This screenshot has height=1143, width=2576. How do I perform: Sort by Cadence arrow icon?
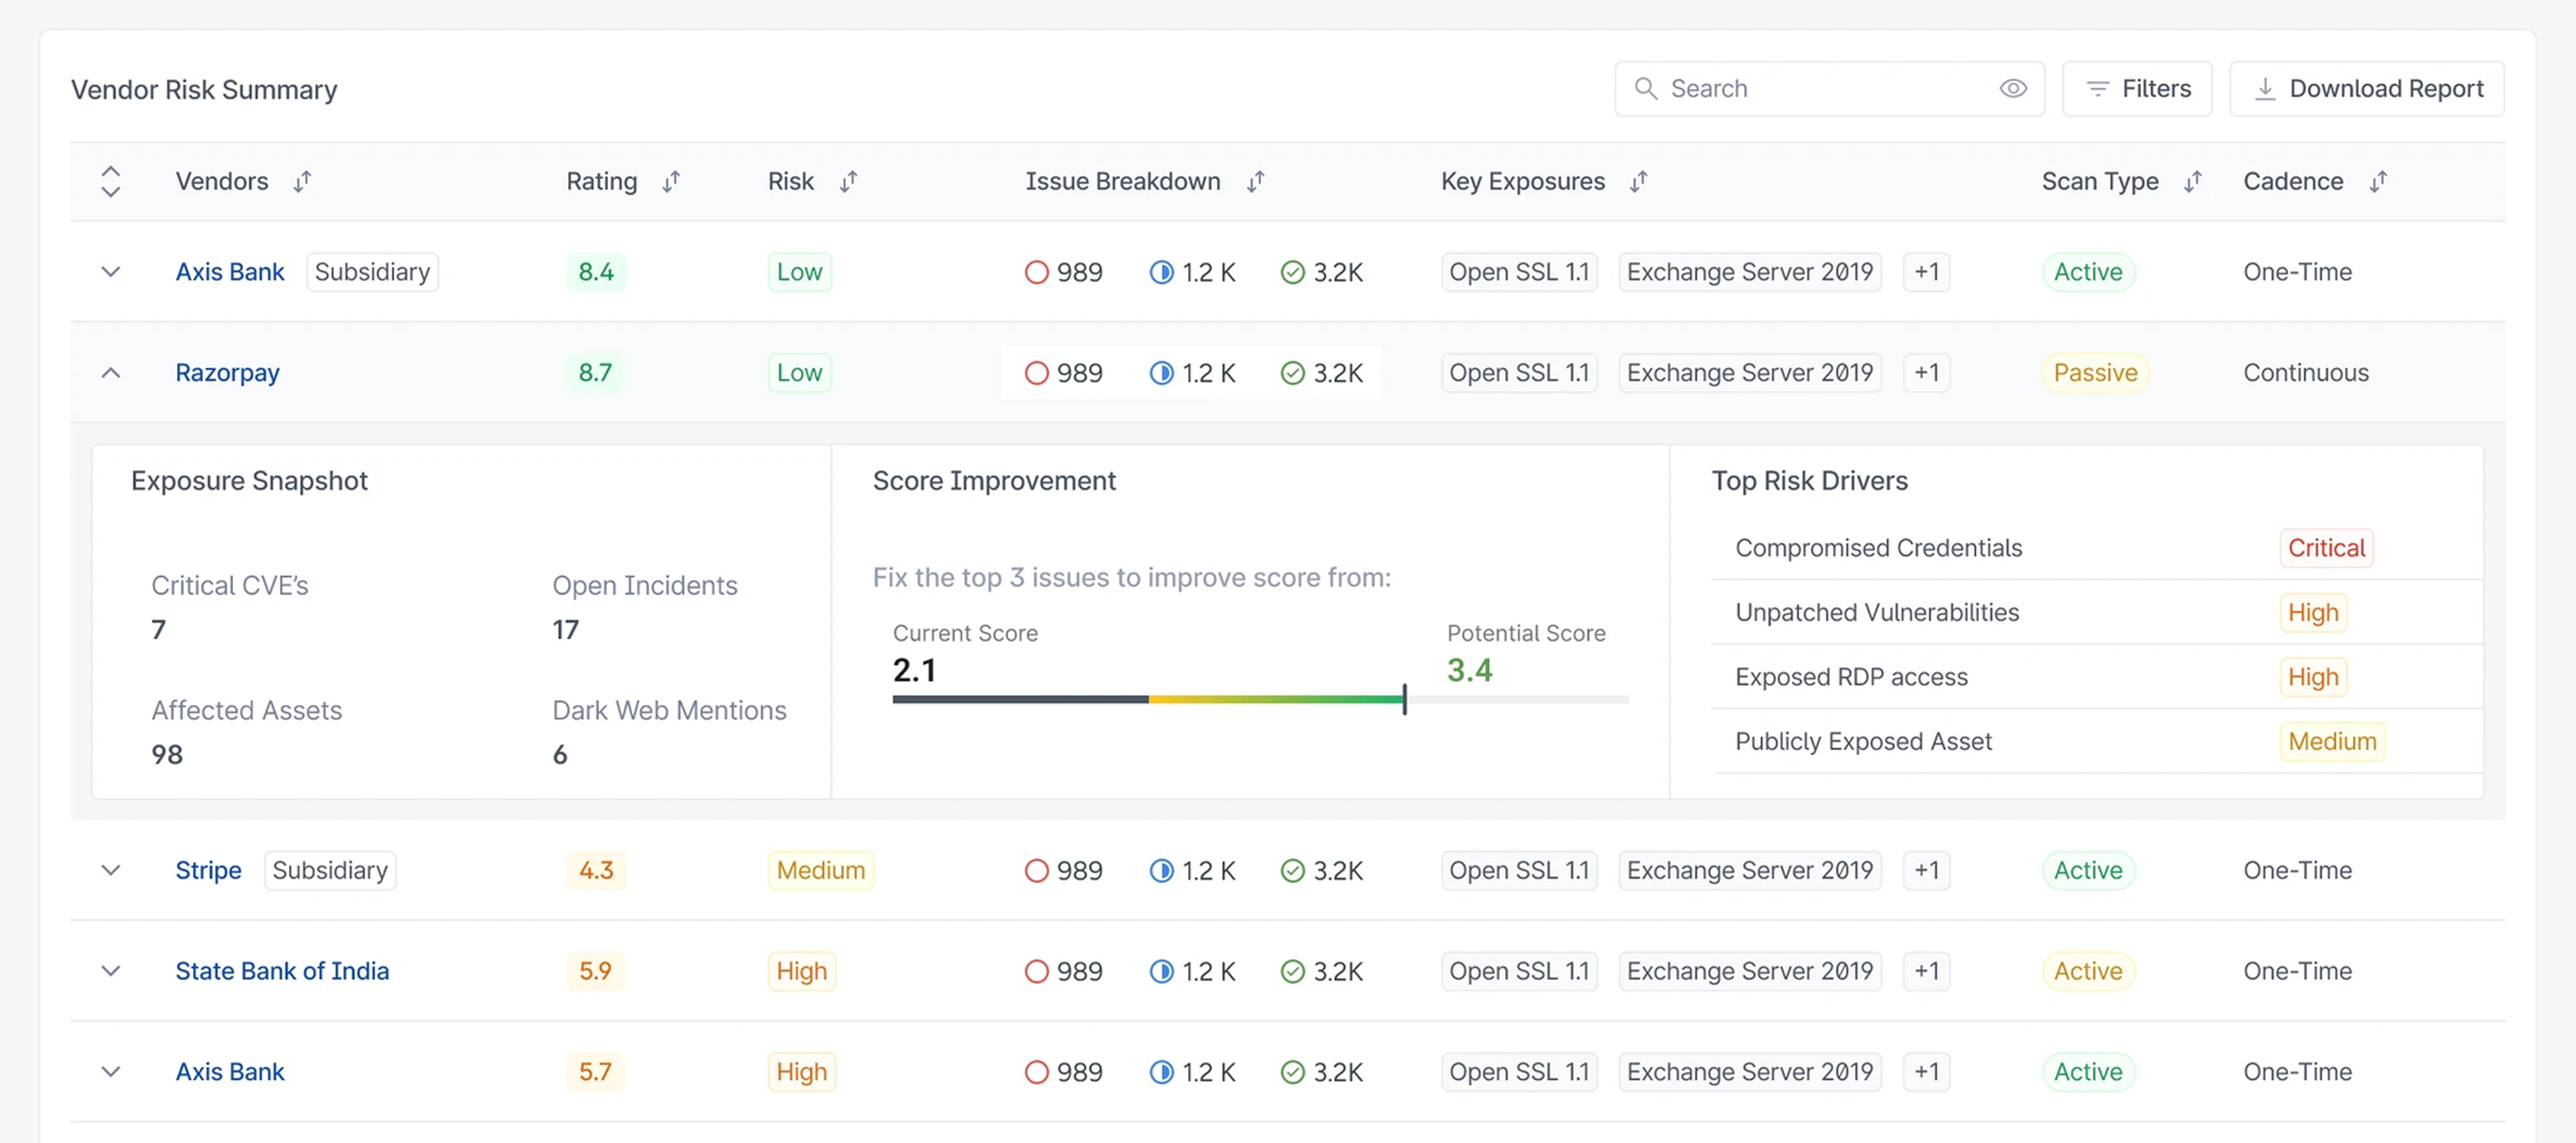[x=2378, y=181]
